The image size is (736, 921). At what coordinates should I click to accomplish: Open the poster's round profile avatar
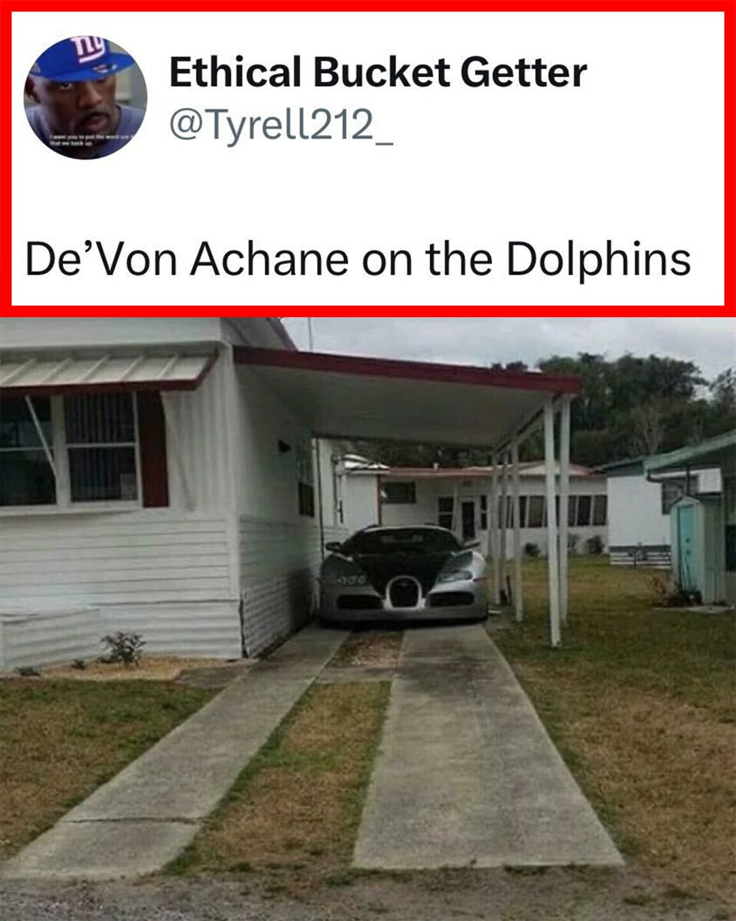86,97
